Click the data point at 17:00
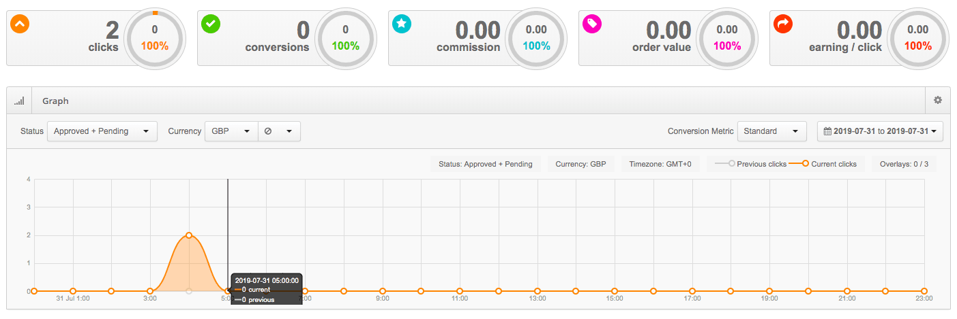 pyautogui.click(x=692, y=291)
